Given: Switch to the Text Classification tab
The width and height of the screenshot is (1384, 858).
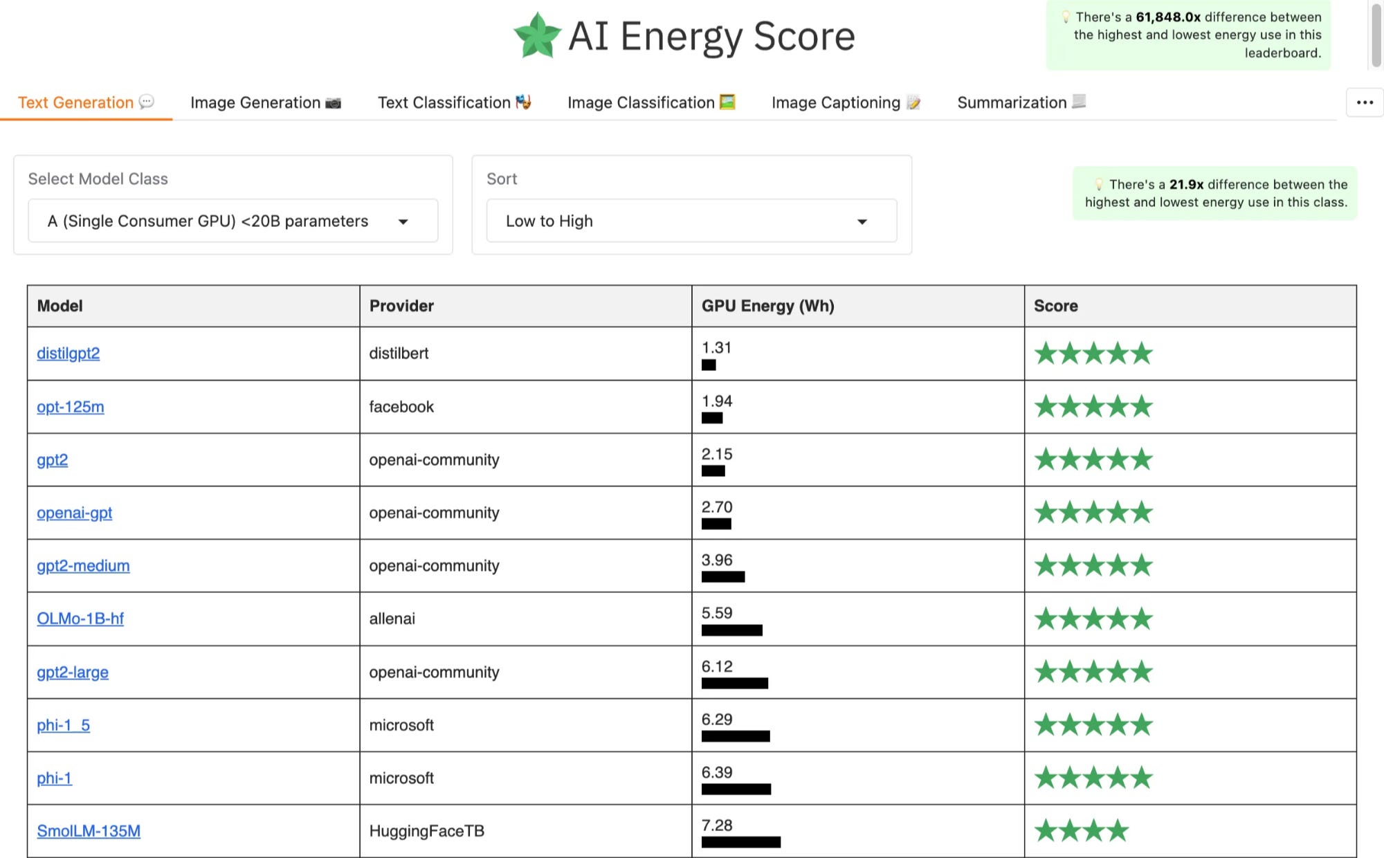Looking at the screenshot, I should [454, 102].
